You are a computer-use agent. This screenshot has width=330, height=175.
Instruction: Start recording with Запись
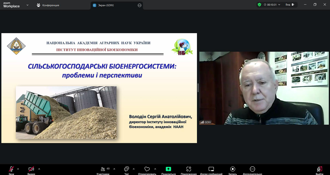232,169
